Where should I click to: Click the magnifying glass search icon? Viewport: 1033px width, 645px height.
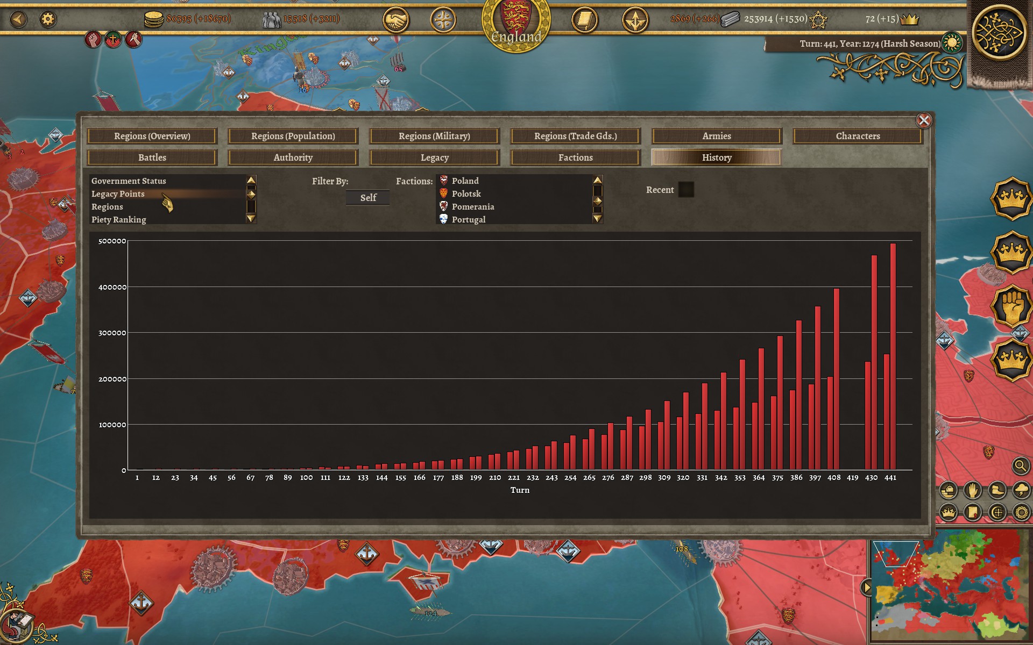click(1020, 465)
